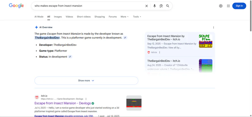Click in the search input field
252x117 pixels.
tap(88, 6)
